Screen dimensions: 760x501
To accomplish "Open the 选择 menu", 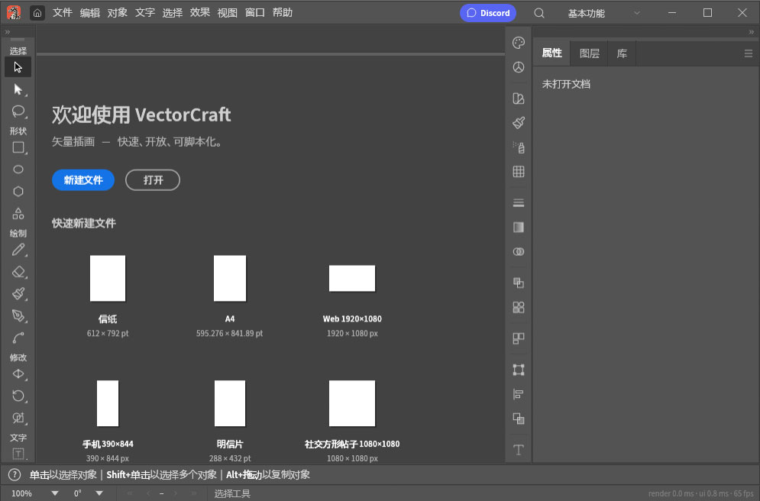I will point(173,12).
